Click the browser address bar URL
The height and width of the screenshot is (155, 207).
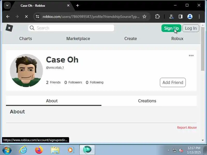[x=91, y=17]
